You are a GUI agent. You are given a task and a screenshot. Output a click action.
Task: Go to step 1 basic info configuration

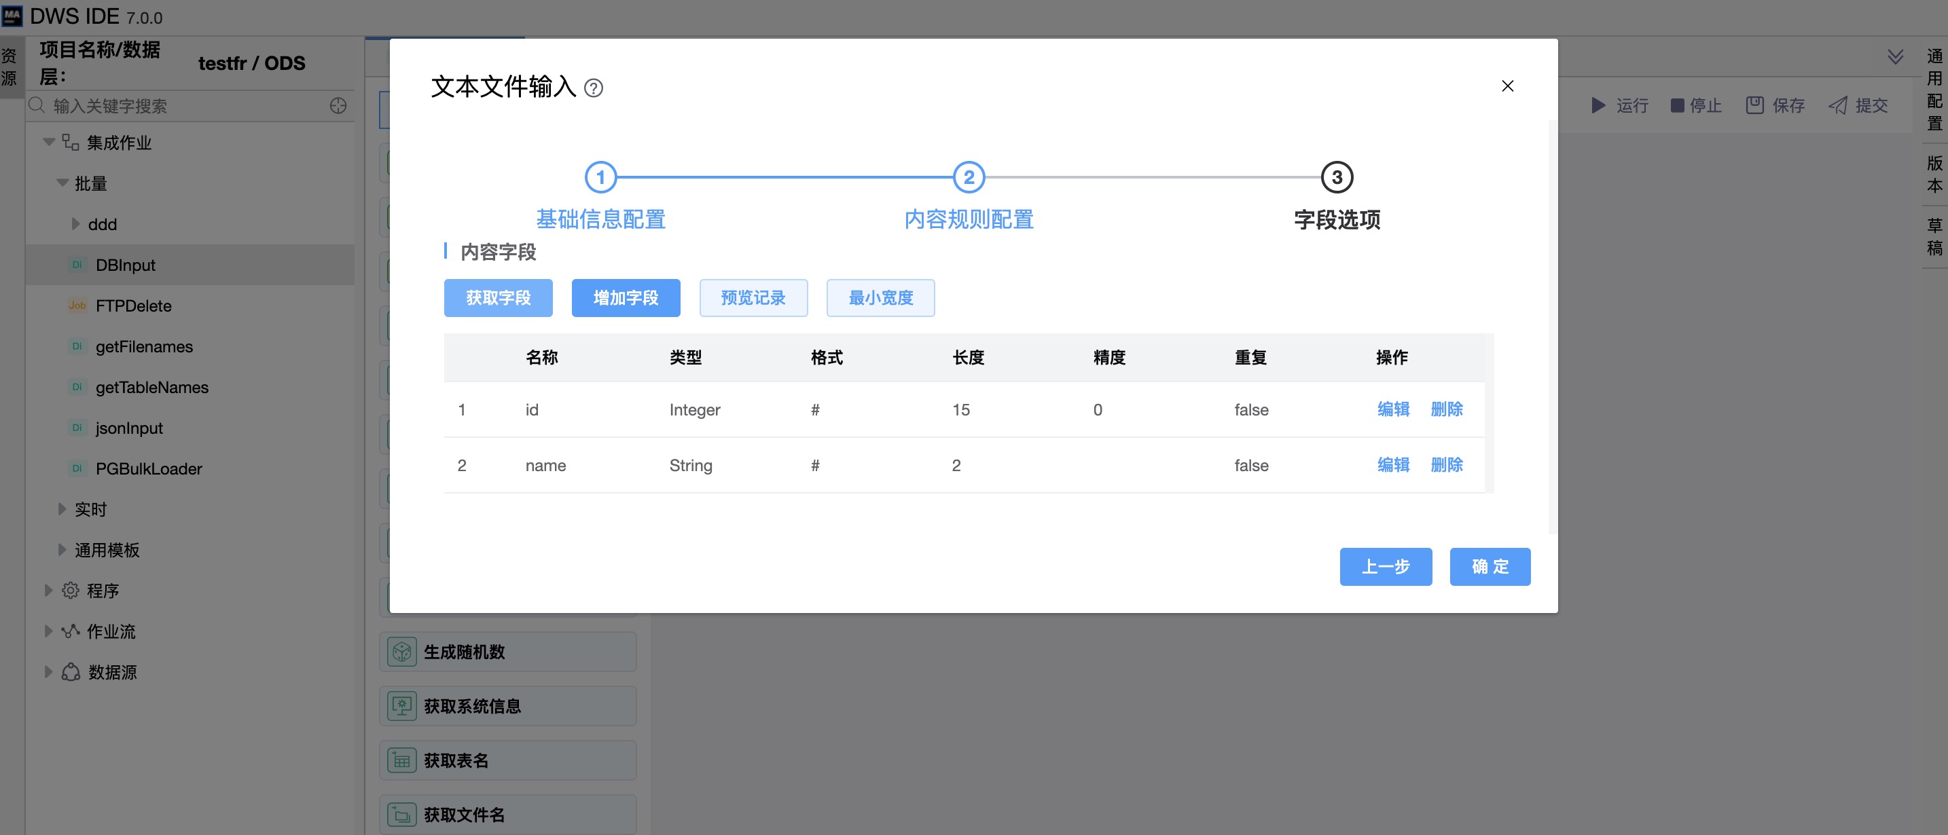(x=600, y=178)
